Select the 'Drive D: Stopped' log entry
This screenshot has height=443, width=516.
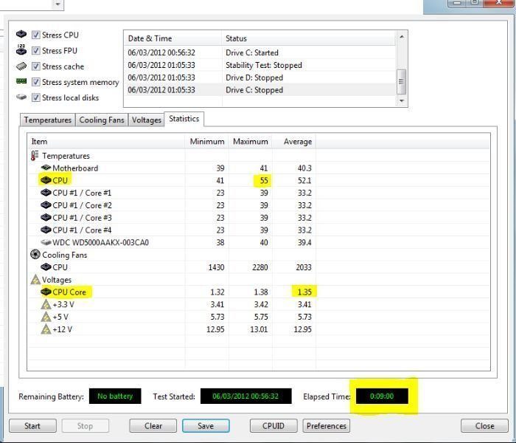(260, 78)
